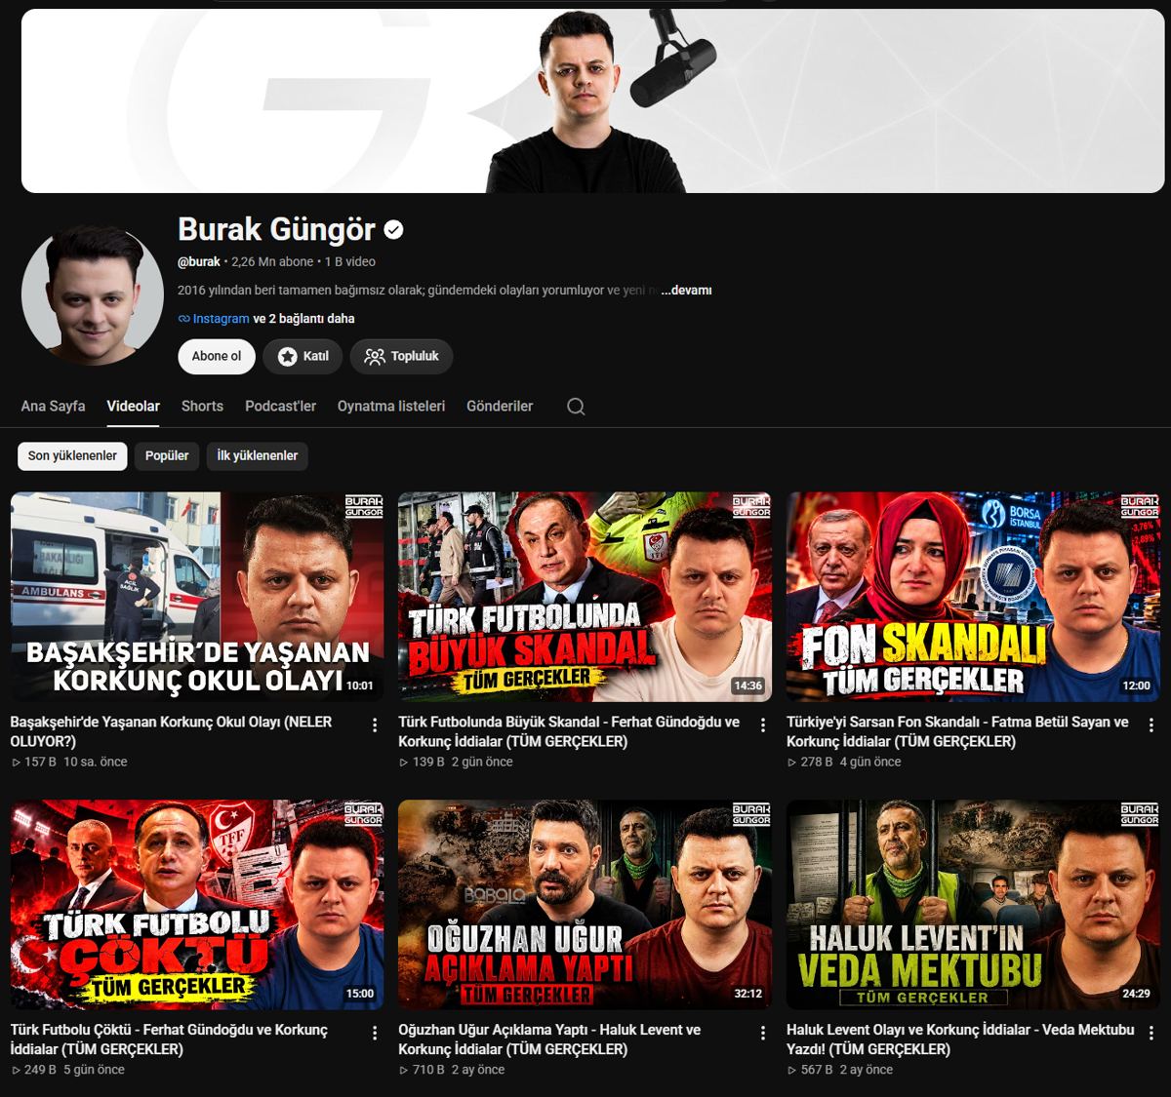
Task: Show 've 2 bağlantı daha' links
Action: pyautogui.click(x=303, y=319)
